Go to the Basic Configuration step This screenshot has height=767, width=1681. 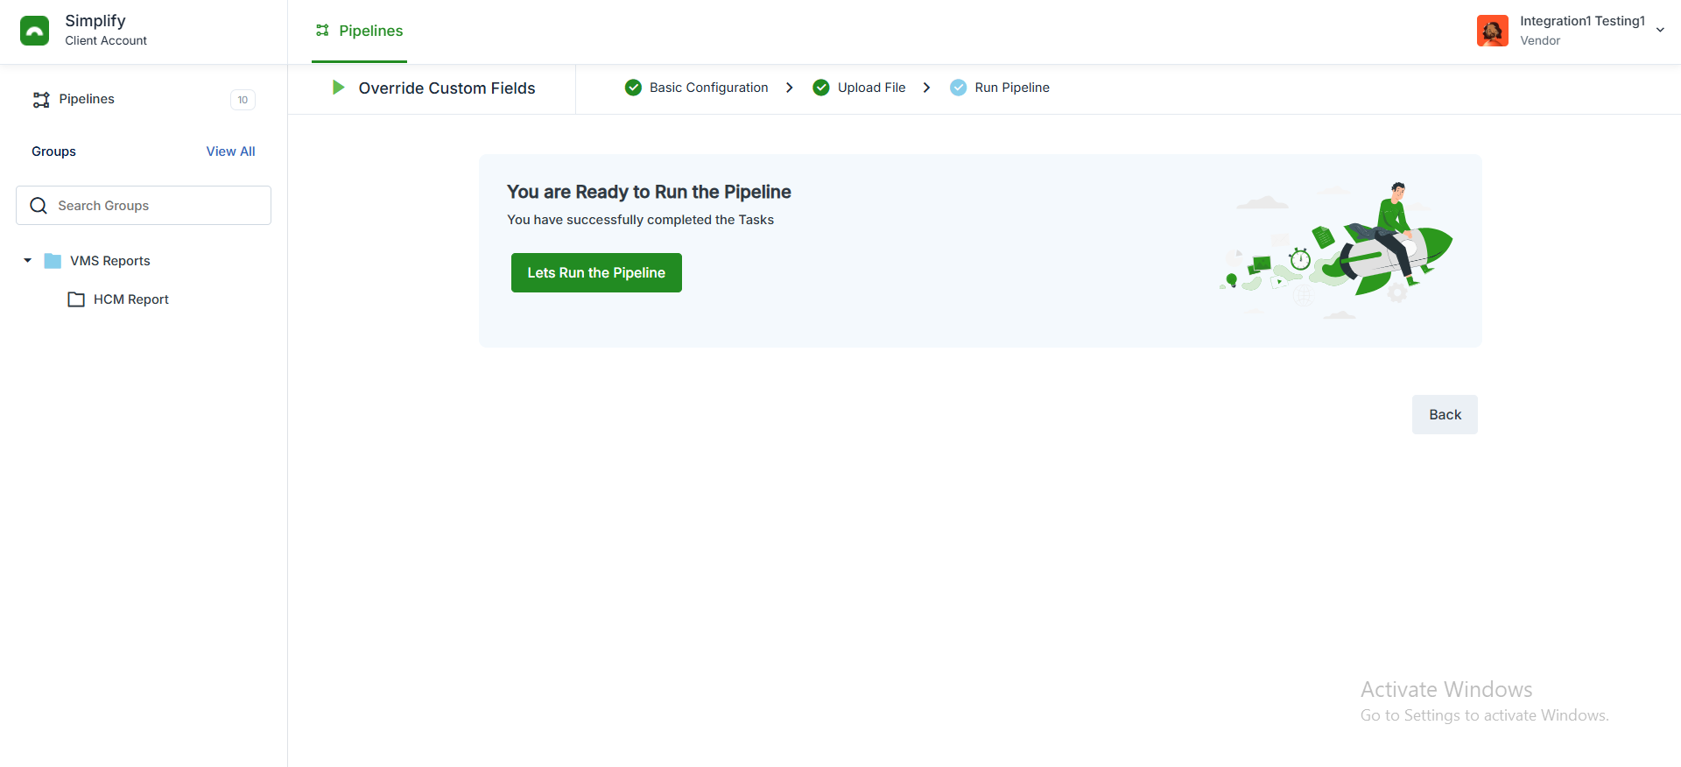[x=709, y=88]
